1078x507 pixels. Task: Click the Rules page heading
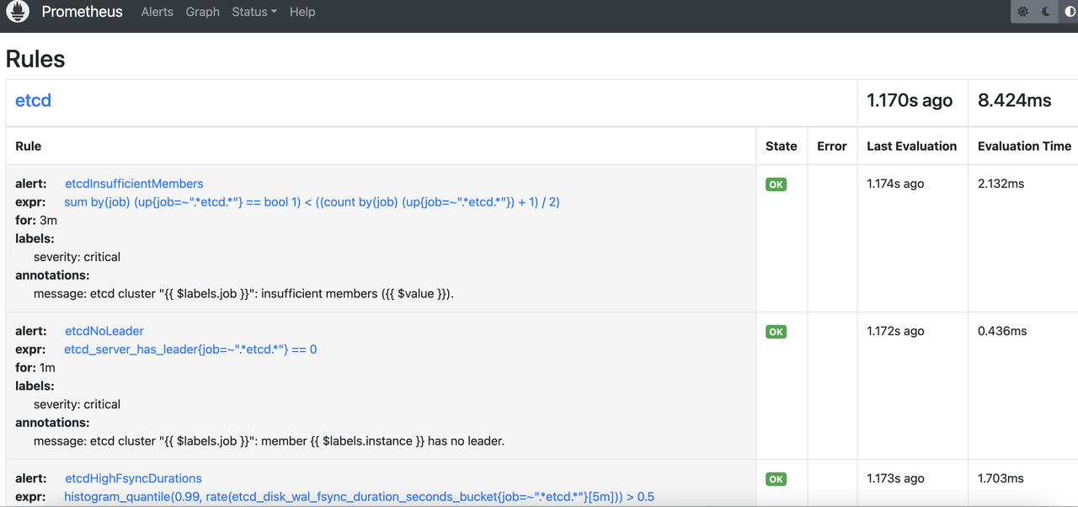(x=35, y=59)
